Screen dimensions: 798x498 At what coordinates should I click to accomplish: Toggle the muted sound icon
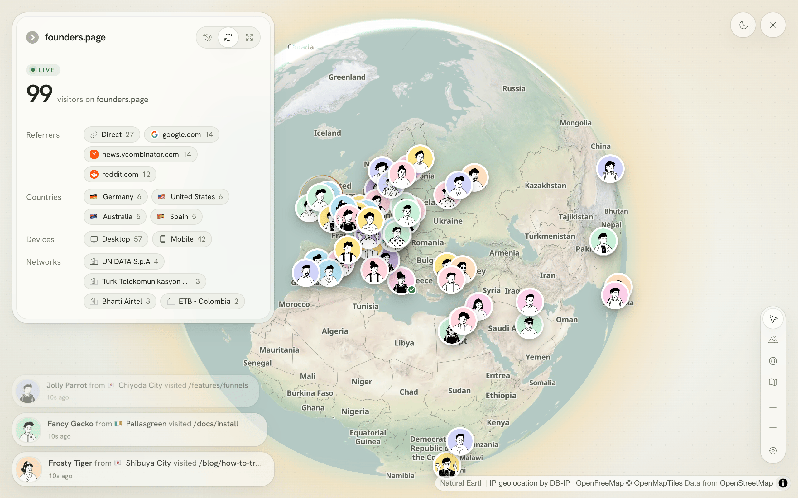tap(207, 37)
